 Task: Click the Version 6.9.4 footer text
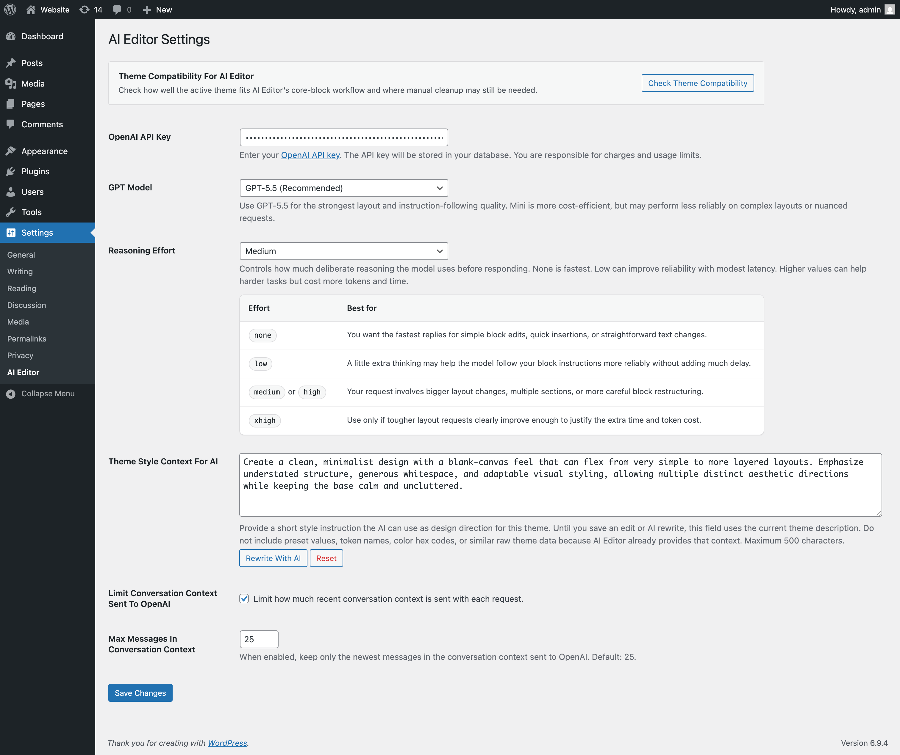pyautogui.click(x=864, y=743)
